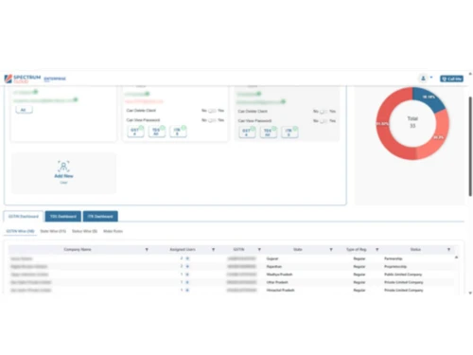Open GSTIN column filter
Screen dimensions: 473x355
coord(259,250)
